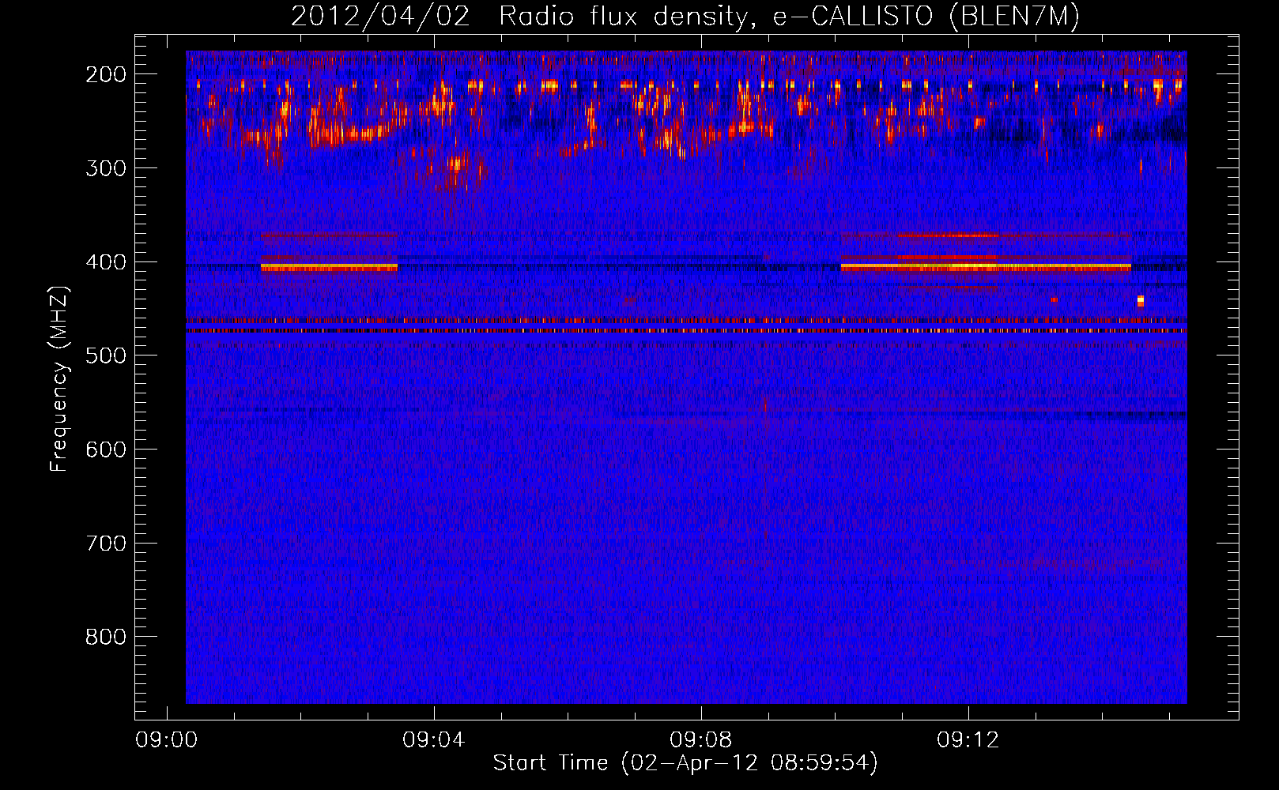This screenshot has height=790, width=1279.
Task: Click the short bright 400 MHz band near 09:02
Action: [329, 268]
